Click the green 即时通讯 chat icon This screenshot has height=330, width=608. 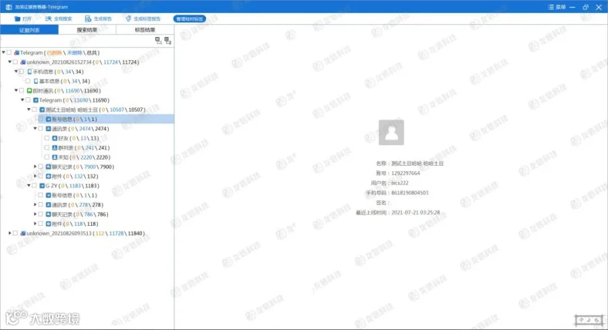click(29, 91)
